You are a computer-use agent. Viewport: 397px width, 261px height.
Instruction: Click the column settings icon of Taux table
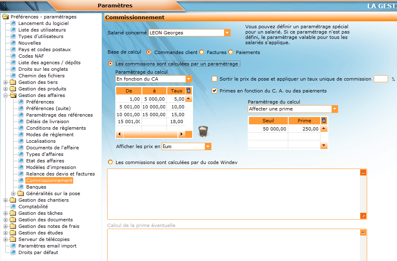[x=188, y=91]
